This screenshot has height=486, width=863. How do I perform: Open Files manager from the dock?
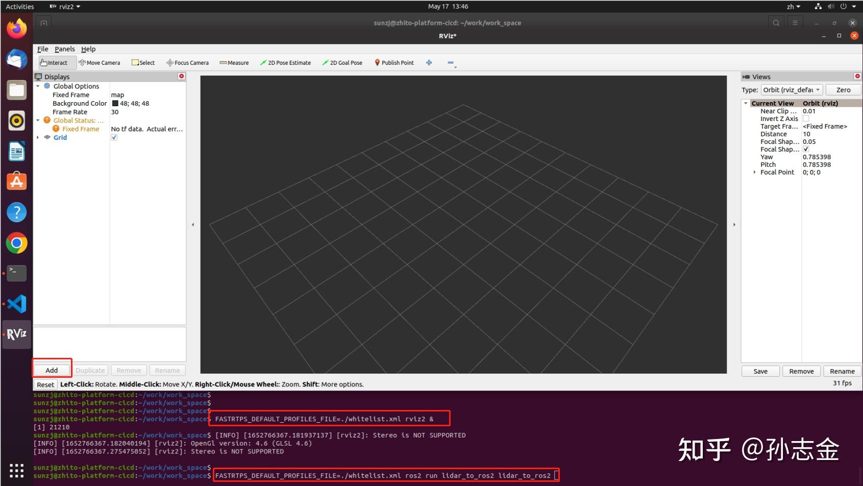pos(17,90)
